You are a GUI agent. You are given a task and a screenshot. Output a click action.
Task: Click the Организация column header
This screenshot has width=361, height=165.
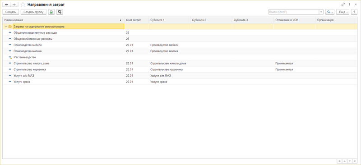click(x=336, y=20)
